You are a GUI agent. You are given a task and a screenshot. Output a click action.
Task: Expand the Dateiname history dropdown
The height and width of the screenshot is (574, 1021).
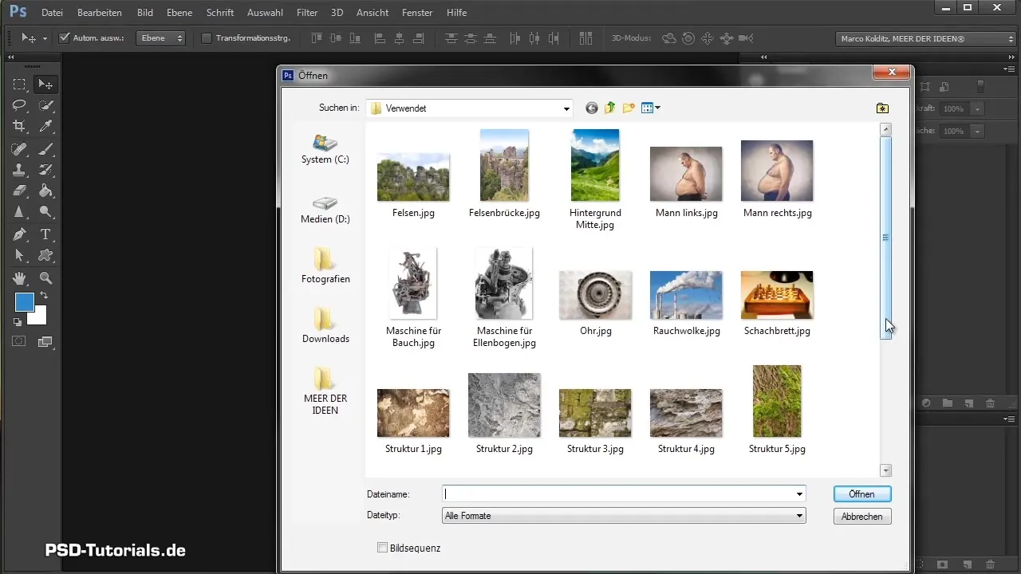[799, 494]
